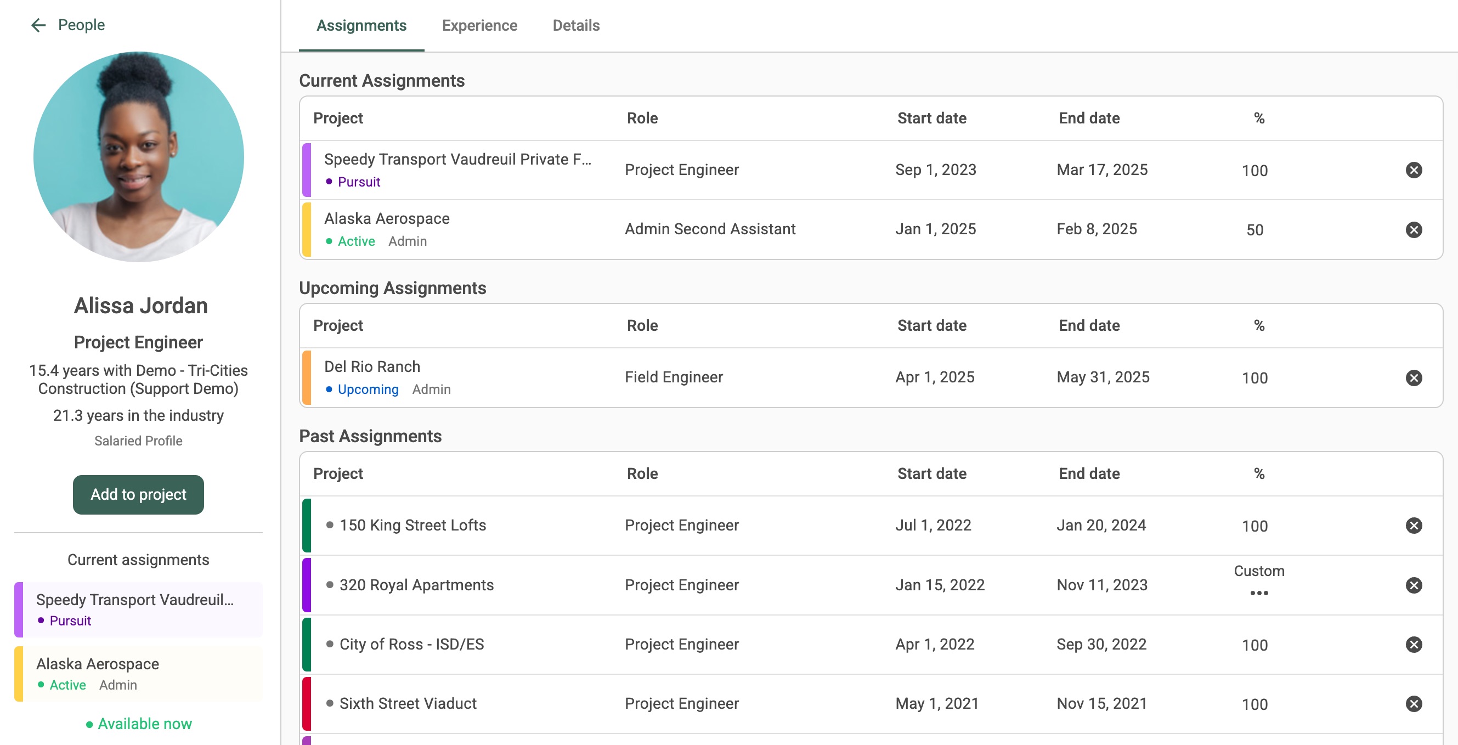Click the red color bar of Sixth Street Viaduct row

click(x=306, y=704)
